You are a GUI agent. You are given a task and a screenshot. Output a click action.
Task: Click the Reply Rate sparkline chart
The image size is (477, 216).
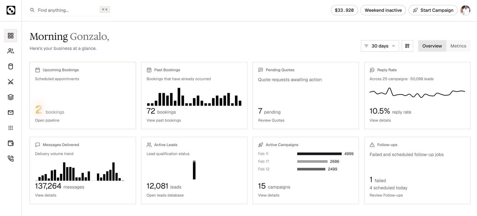click(x=417, y=93)
